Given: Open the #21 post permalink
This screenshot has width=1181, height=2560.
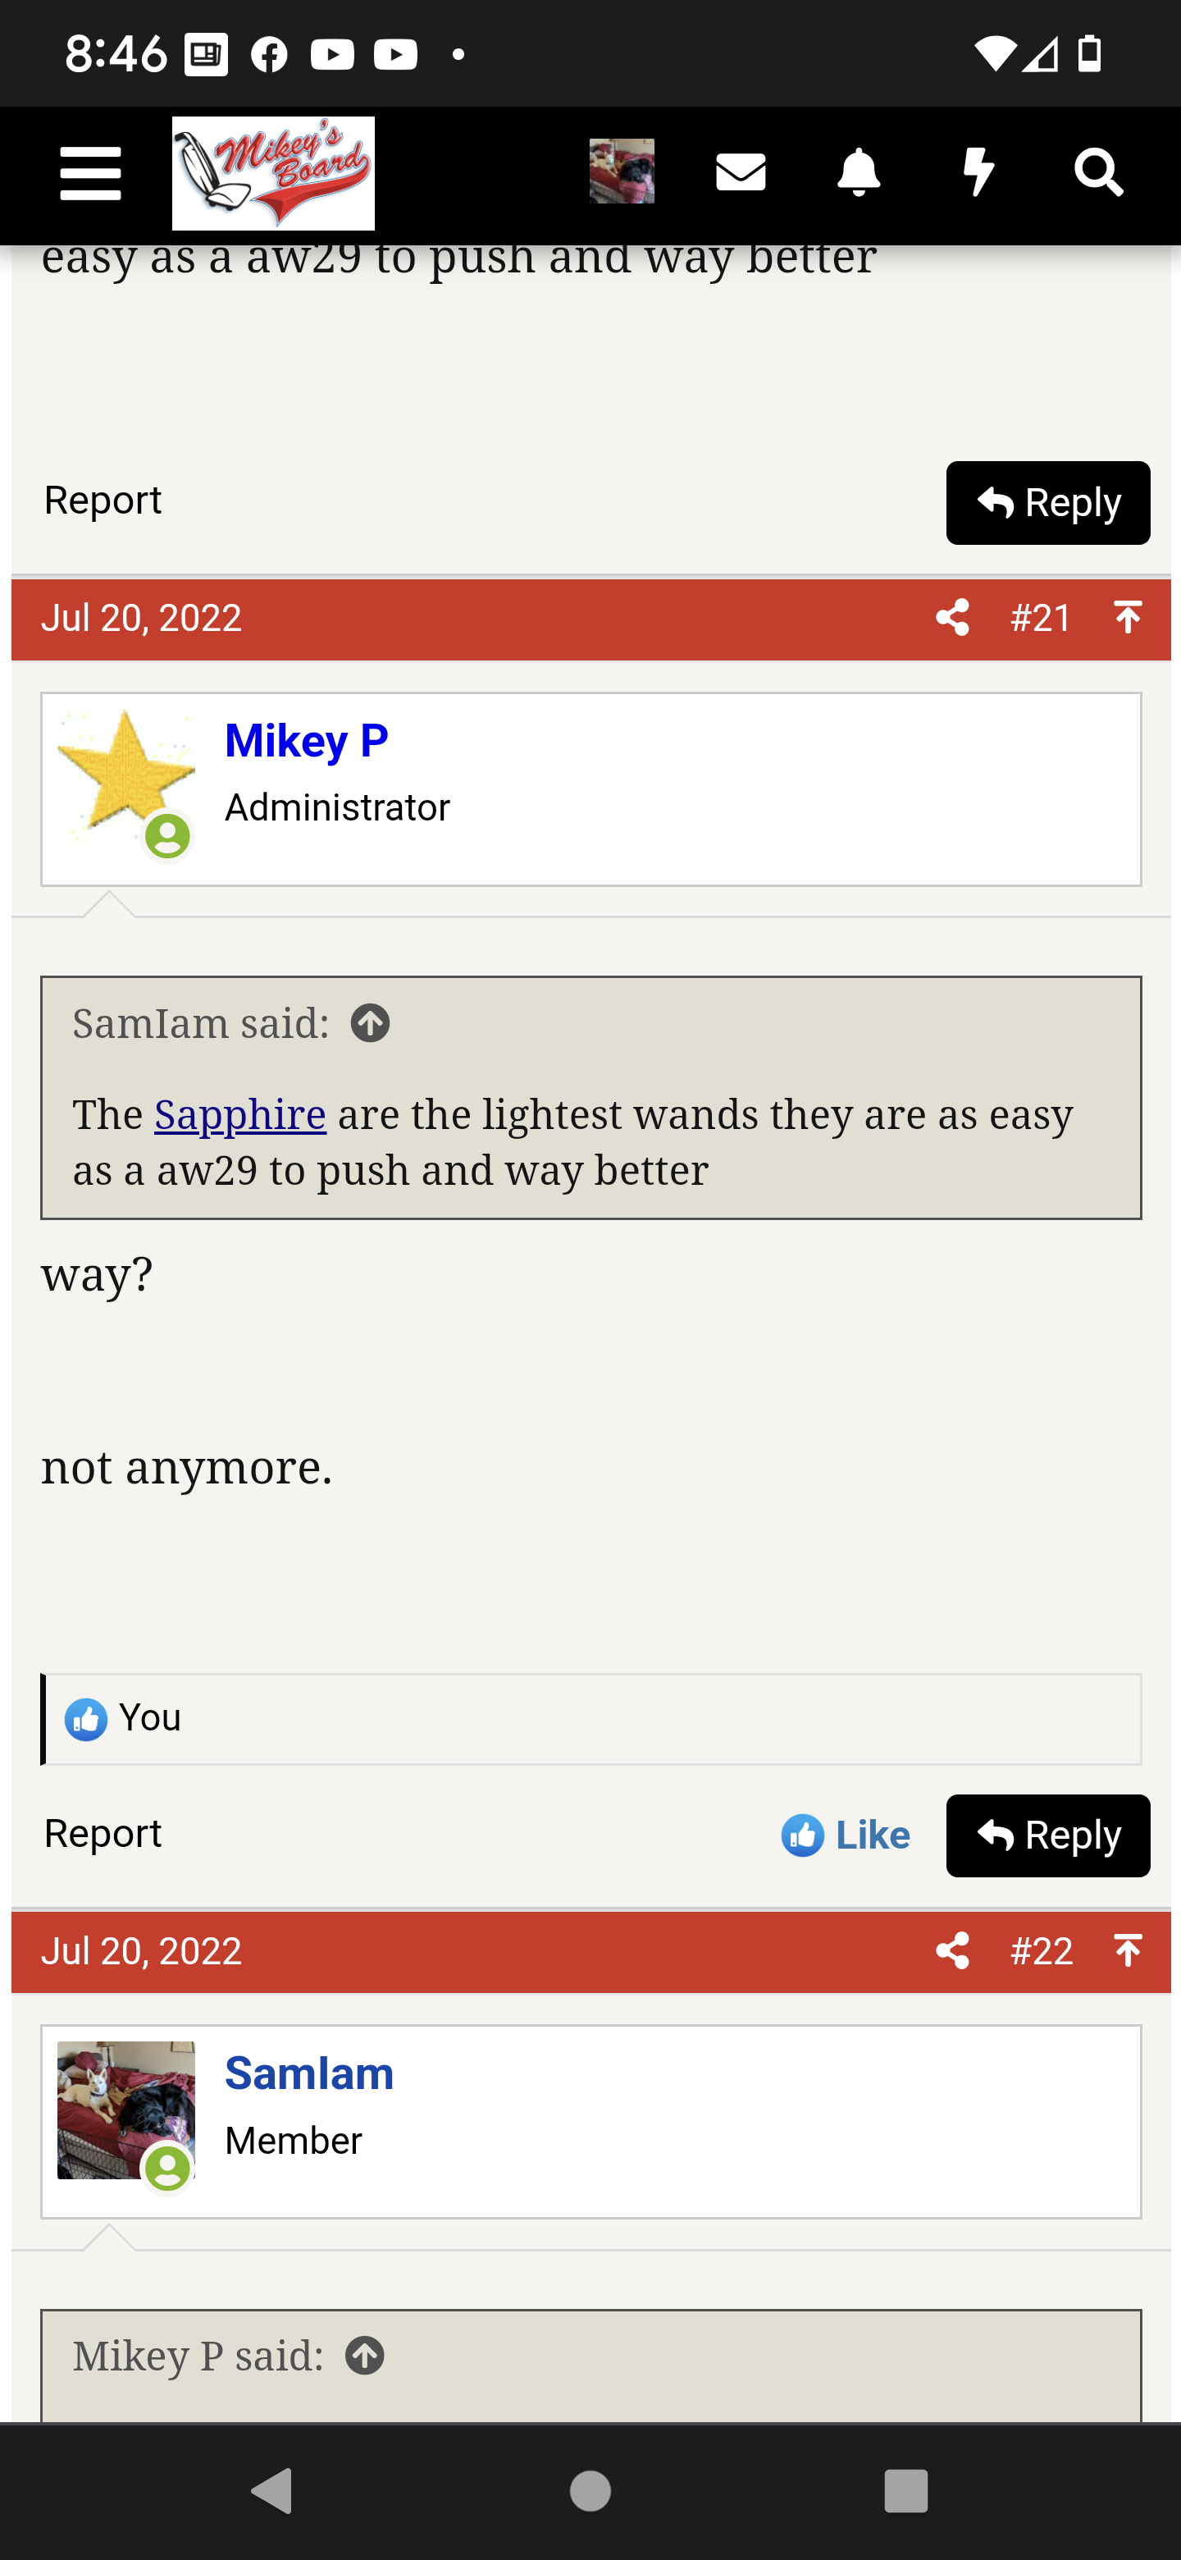Looking at the screenshot, I should pos(1040,618).
